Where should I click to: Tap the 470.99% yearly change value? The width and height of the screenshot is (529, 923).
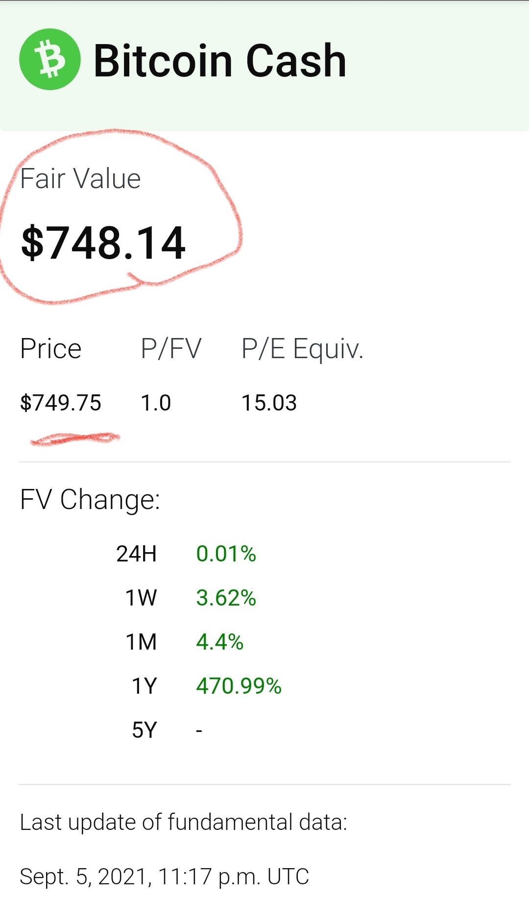click(239, 686)
